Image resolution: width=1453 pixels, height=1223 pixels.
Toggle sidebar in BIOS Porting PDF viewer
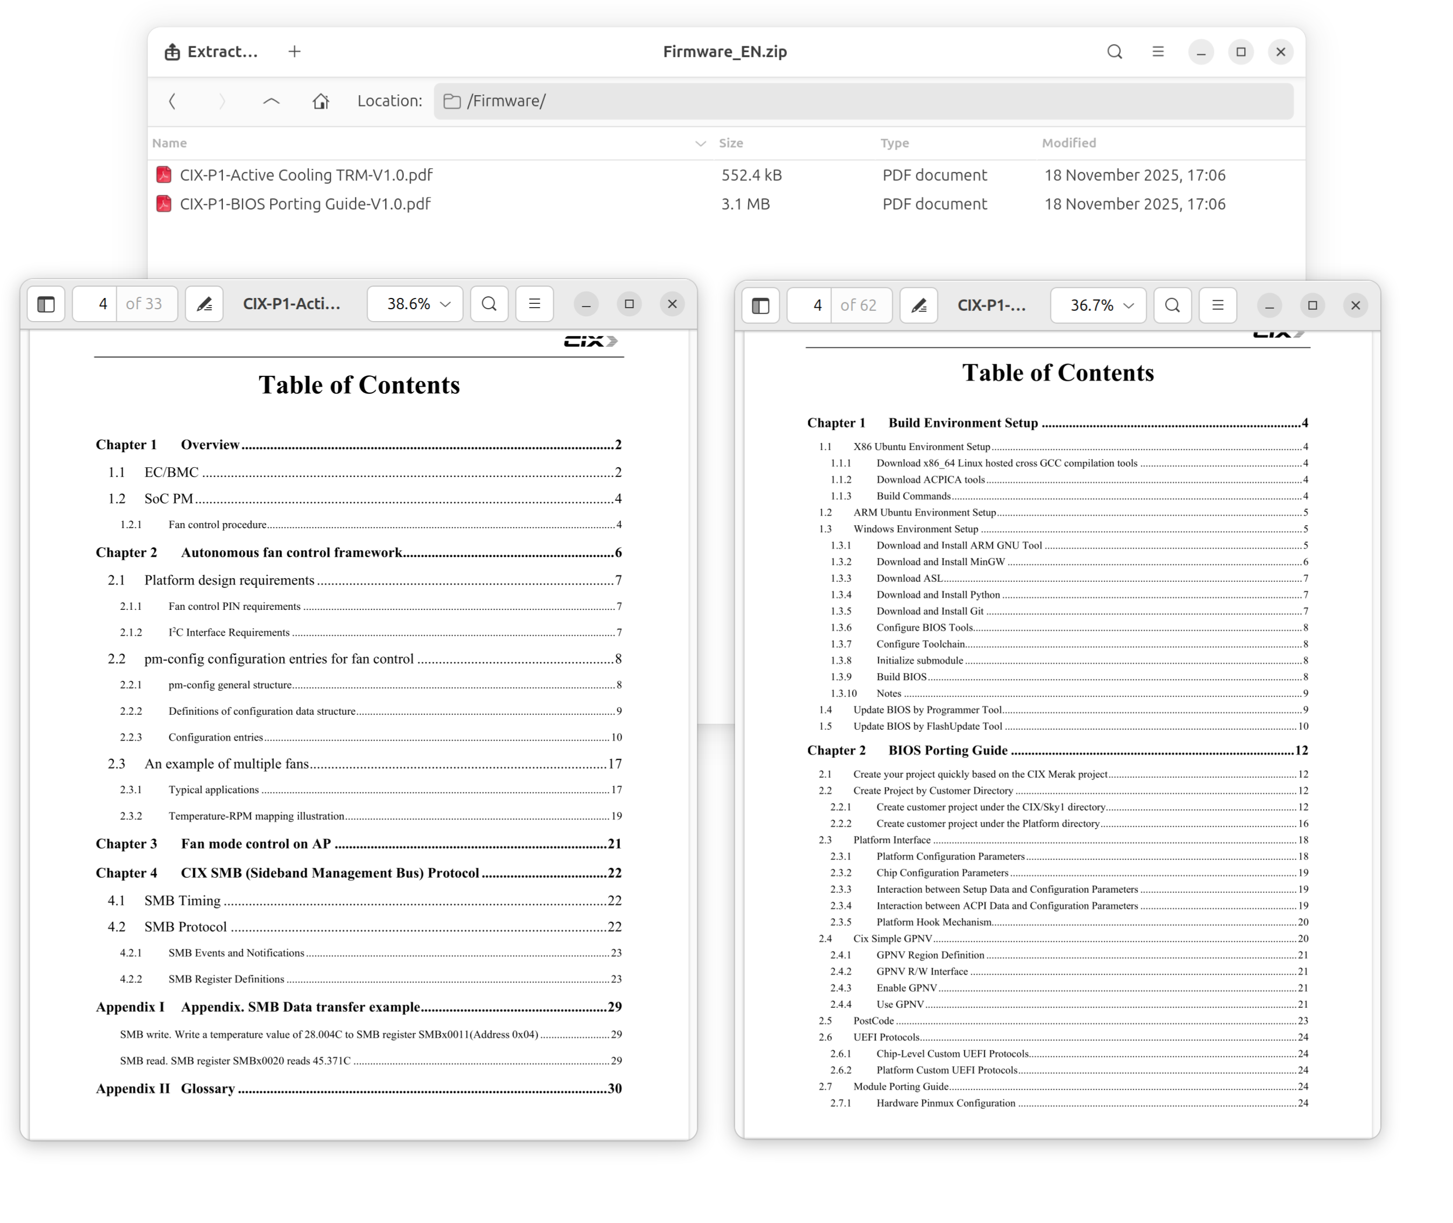pos(760,305)
